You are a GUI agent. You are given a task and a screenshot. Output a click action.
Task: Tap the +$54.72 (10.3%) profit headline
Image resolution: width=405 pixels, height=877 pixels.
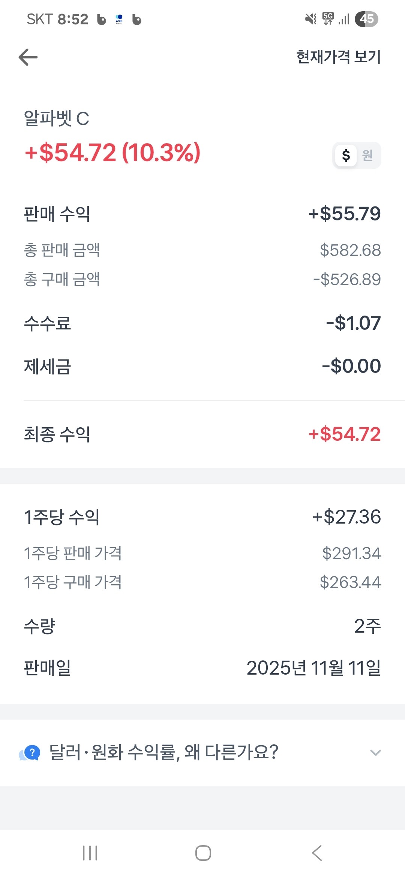112,153
